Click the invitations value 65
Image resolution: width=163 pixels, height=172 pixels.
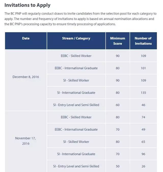[143, 142]
